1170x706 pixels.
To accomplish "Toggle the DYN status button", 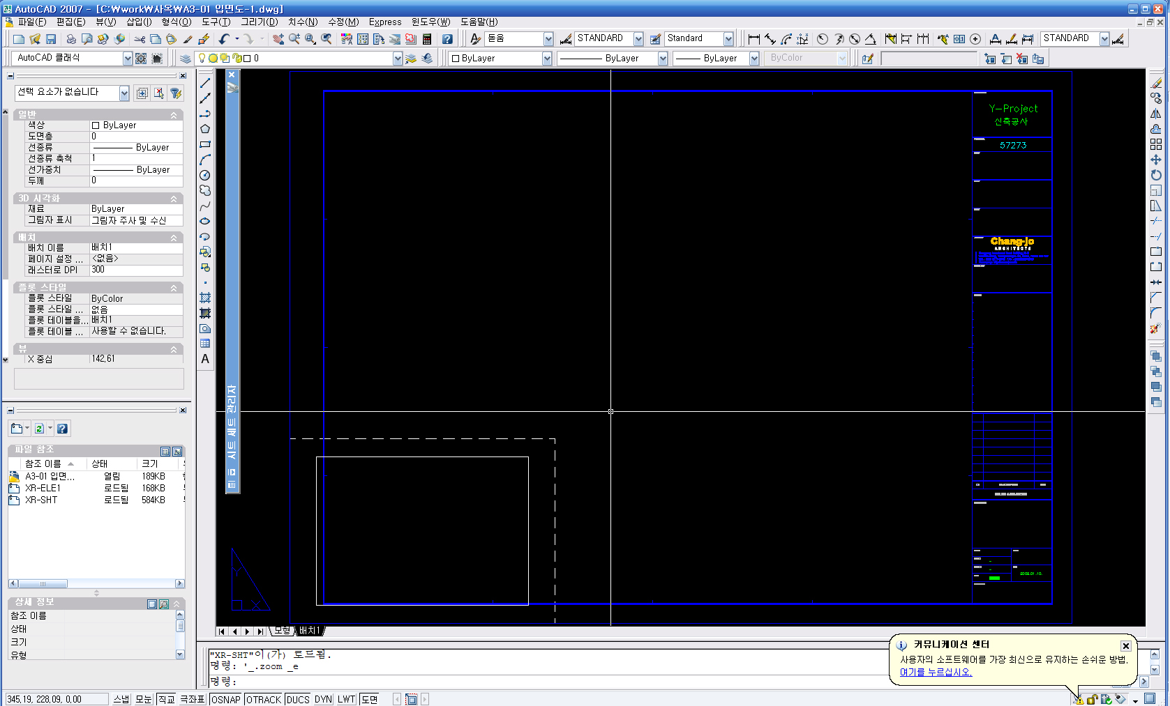I will click(323, 699).
